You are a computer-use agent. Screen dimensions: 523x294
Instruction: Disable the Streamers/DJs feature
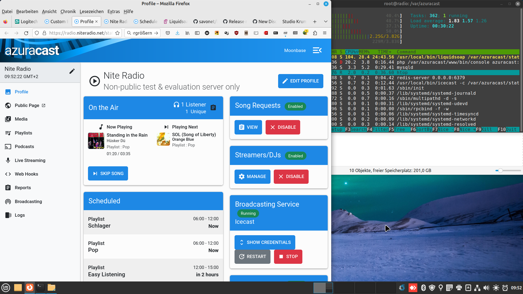coord(291,176)
